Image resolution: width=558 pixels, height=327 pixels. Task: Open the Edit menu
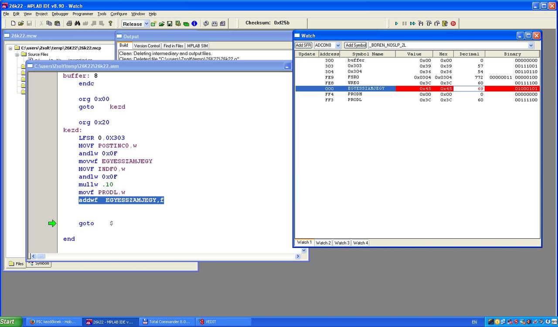(16, 14)
